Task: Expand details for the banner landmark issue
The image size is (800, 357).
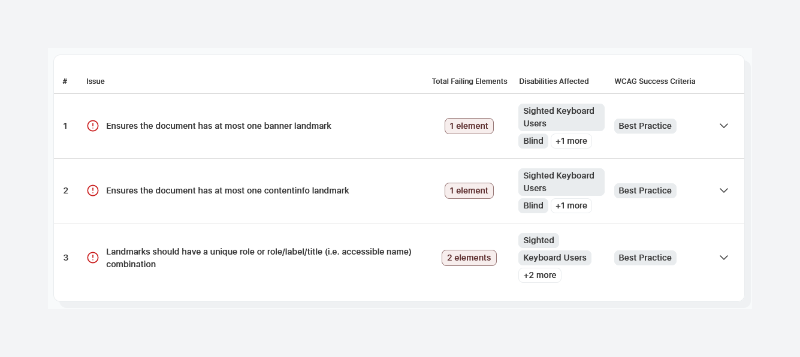Action: click(724, 126)
